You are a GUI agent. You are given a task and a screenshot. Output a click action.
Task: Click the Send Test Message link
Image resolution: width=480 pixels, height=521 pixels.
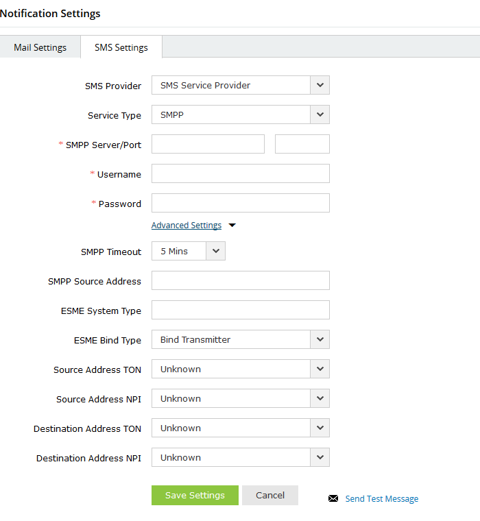coord(381,499)
